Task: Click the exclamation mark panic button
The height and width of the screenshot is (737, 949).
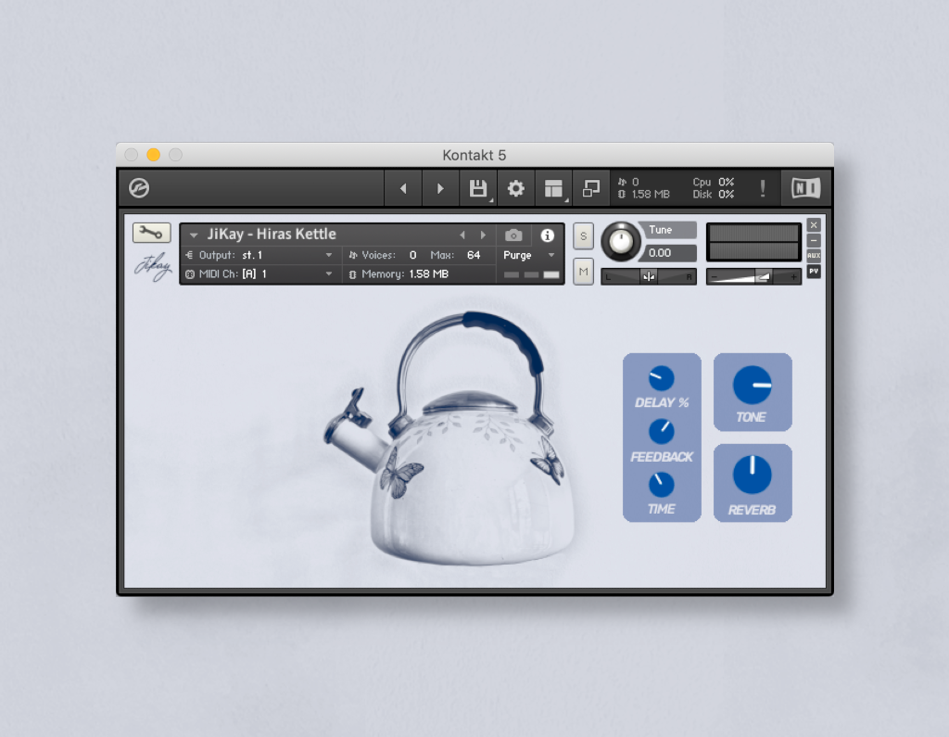Action: (763, 188)
